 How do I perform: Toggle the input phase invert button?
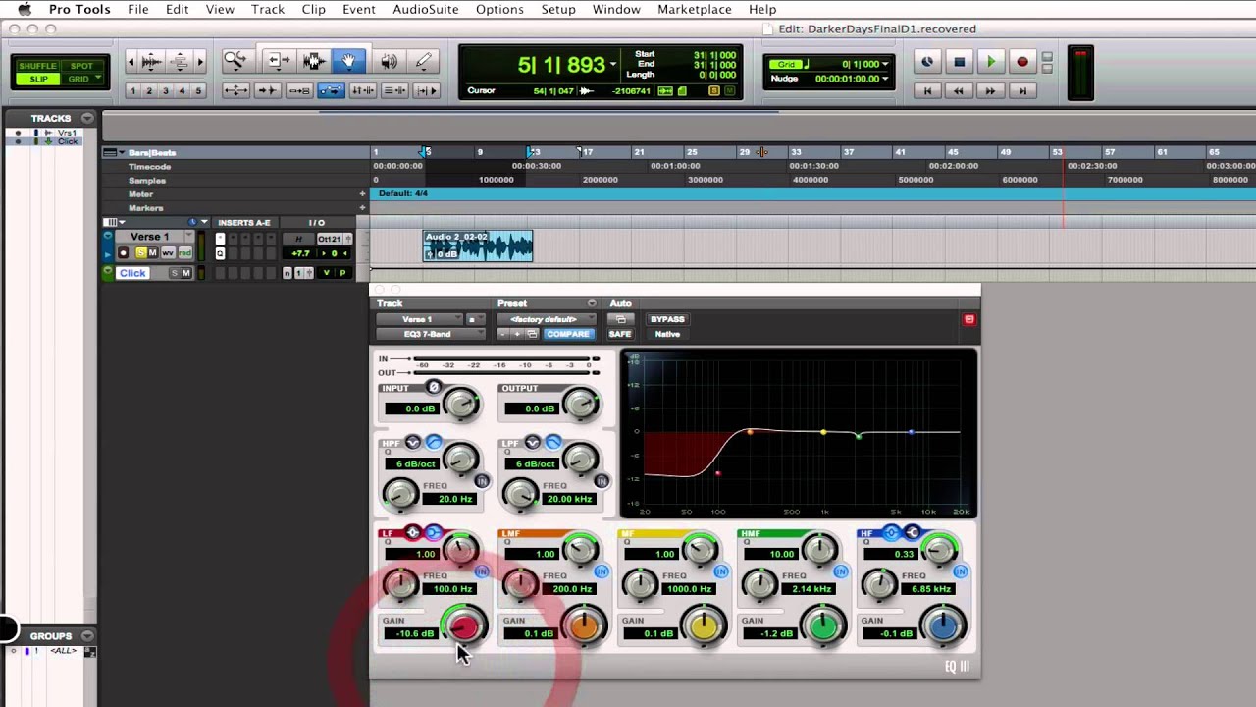(x=434, y=388)
